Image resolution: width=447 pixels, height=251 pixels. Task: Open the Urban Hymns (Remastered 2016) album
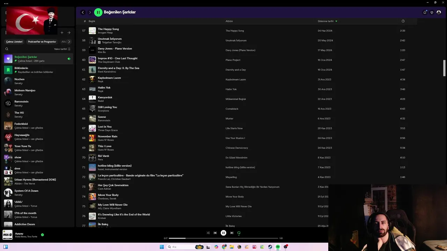click(x=38, y=182)
